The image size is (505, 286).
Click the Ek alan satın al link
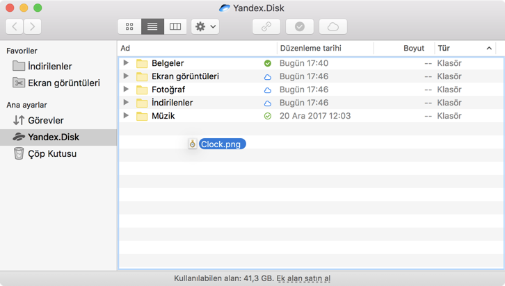(303, 278)
